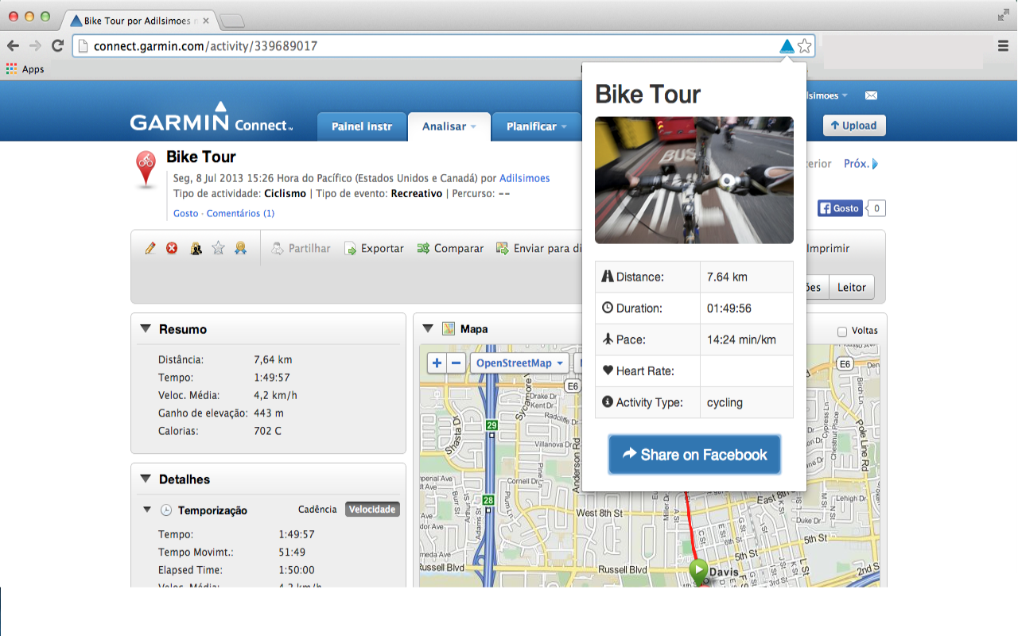This screenshot has height=636, width=1018.
Task: Toggle the Voltas checkbox
Action: 842,332
